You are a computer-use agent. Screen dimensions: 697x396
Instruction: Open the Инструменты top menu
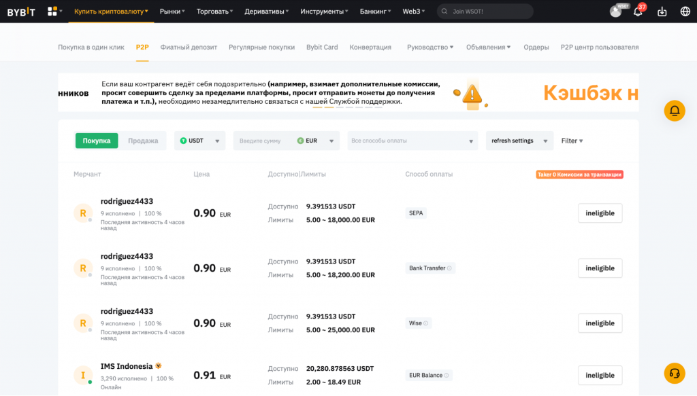pyautogui.click(x=324, y=11)
